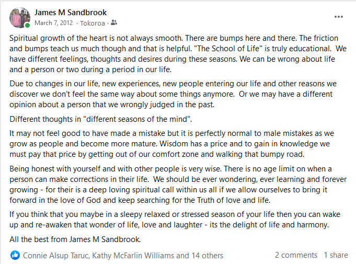The image size is (356, 264).
Task: Click the friends audience icon beside Tokoroa
Action: (x=114, y=23)
